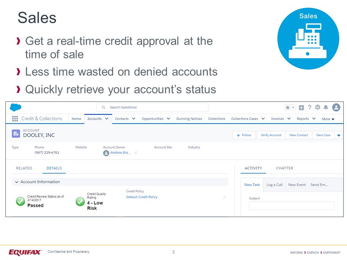Switch to the Chatter tab

[284, 168]
